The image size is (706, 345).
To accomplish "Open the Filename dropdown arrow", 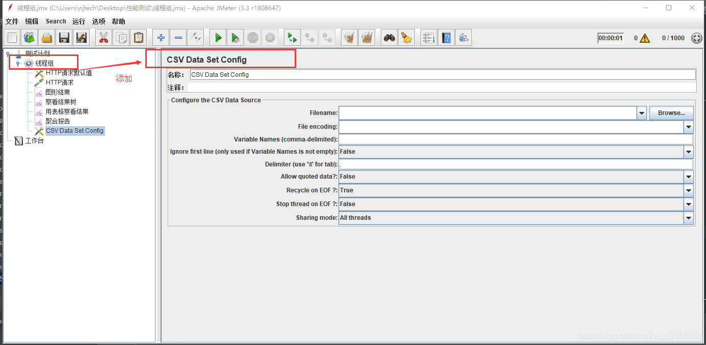I will (642, 113).
